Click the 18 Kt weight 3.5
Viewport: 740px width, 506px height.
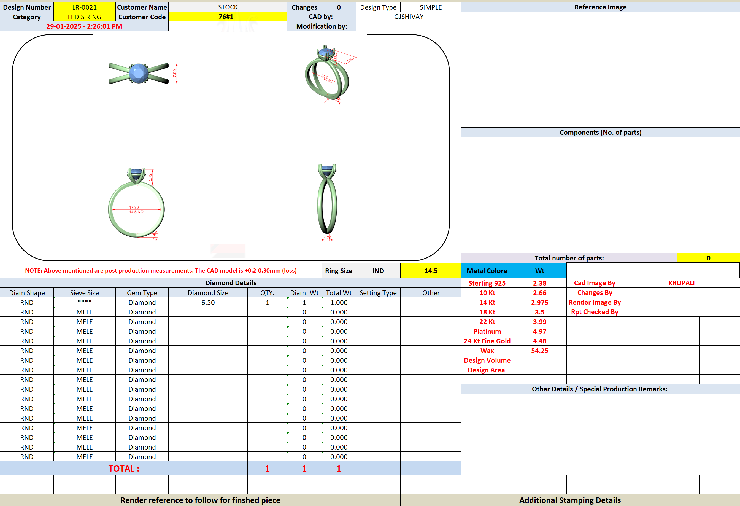click(x=540, y=312)
